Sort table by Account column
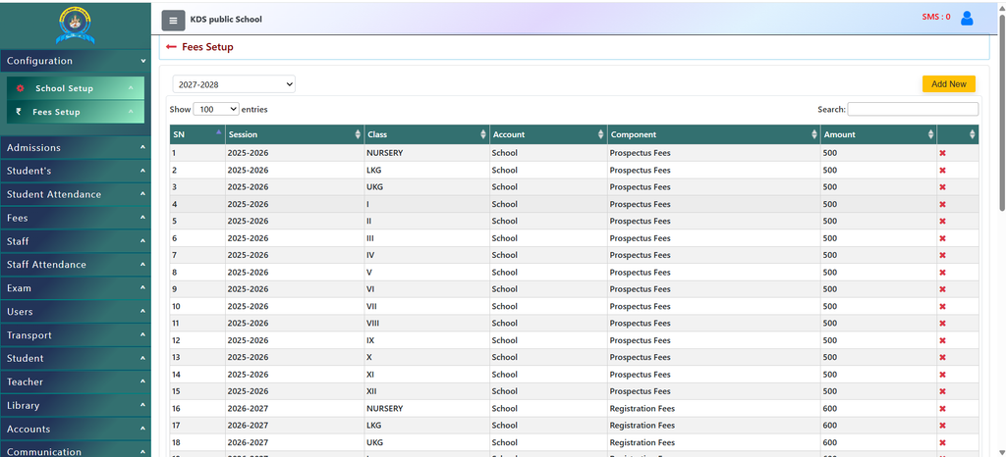 click(548, 134)
